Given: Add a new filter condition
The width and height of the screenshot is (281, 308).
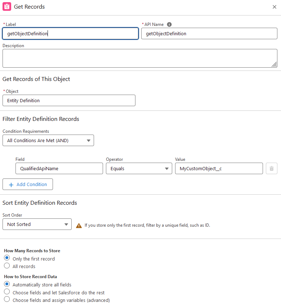Looking at the screenshot, I should 28,184.
